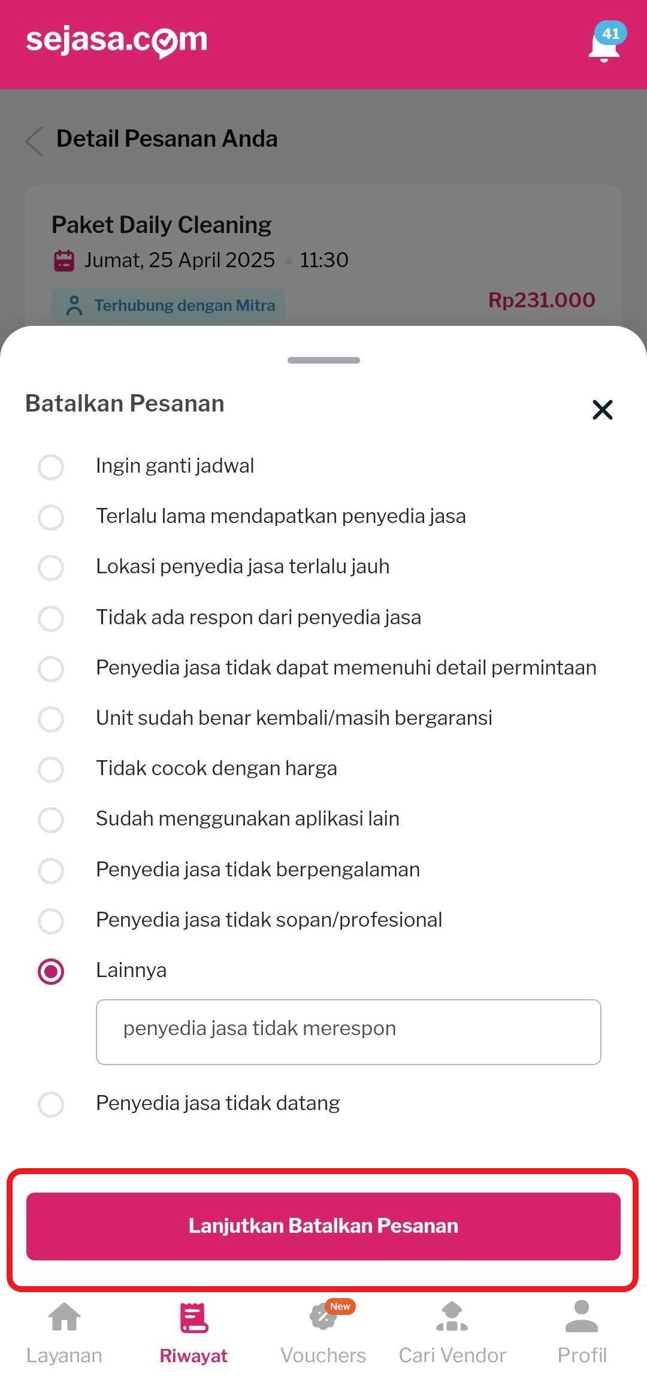Viewport: 647px width, 1379px height.
Task: Select "Penyedia jasa tidak datang" option
Action: pos(51,1104)
